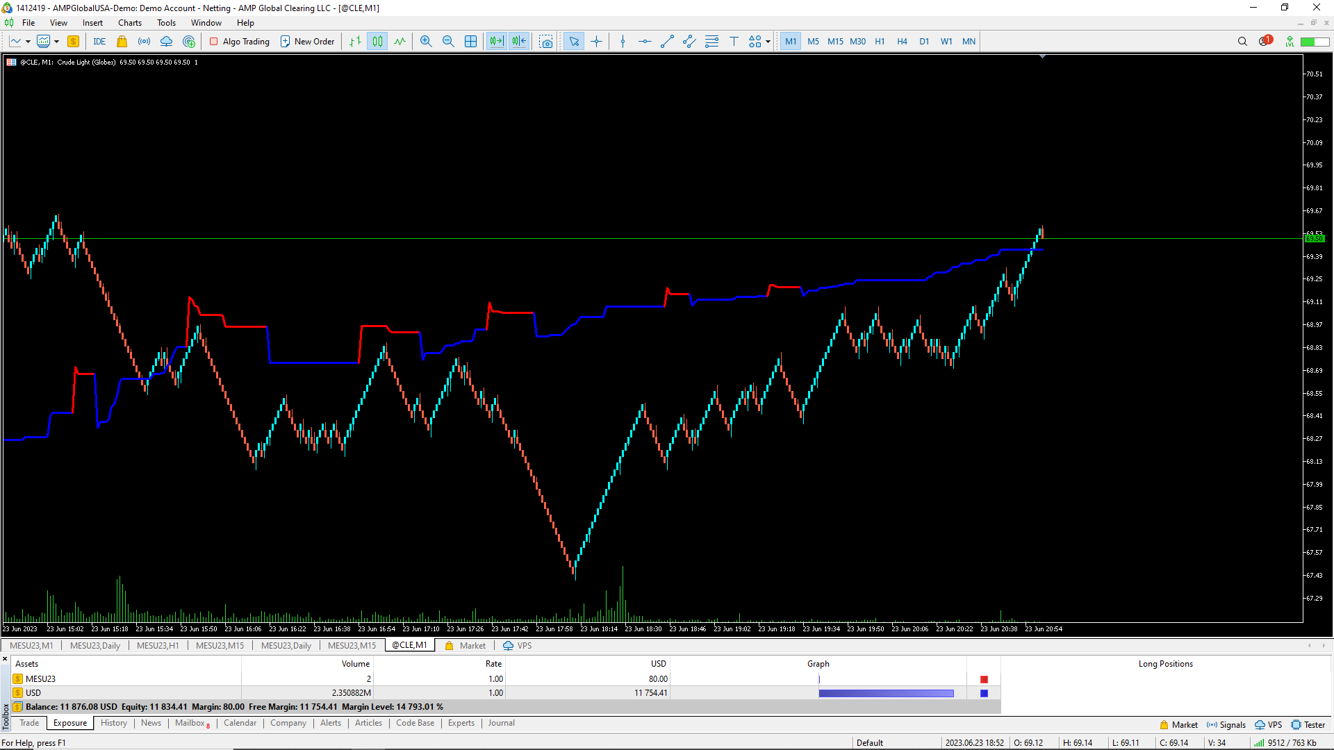The image size is (1334, 750).
Task: Click the blue USD color swatch
Action: pos(984,693)
